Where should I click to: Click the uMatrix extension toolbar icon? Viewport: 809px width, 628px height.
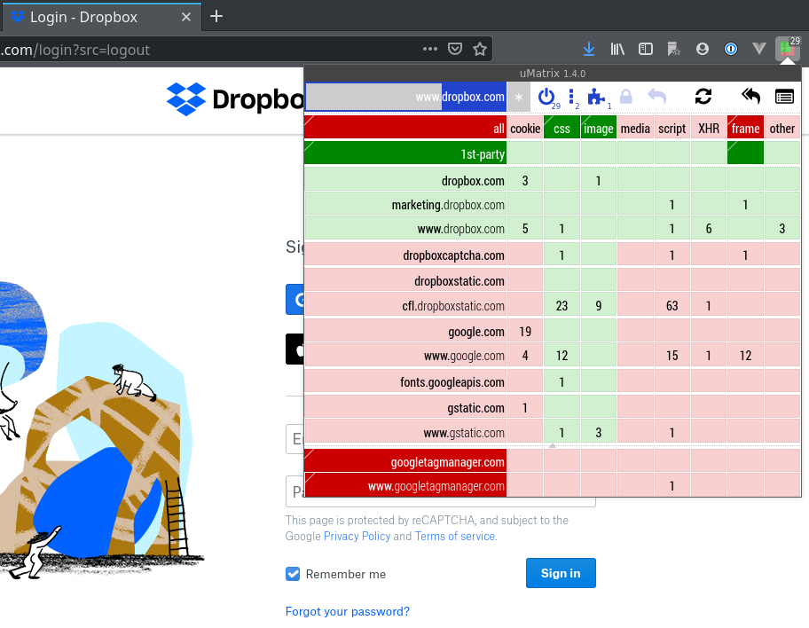pos(788,49)
